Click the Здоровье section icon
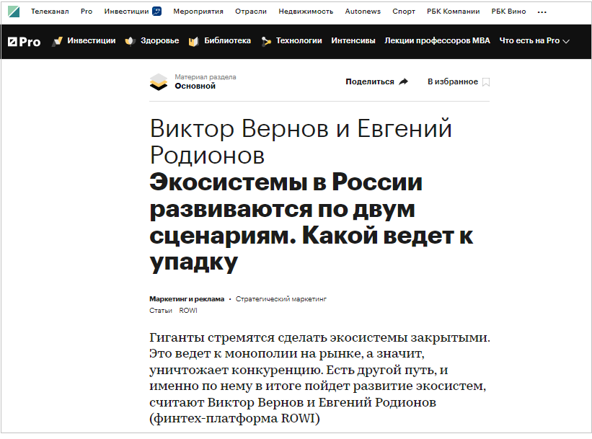 [130, 41]
